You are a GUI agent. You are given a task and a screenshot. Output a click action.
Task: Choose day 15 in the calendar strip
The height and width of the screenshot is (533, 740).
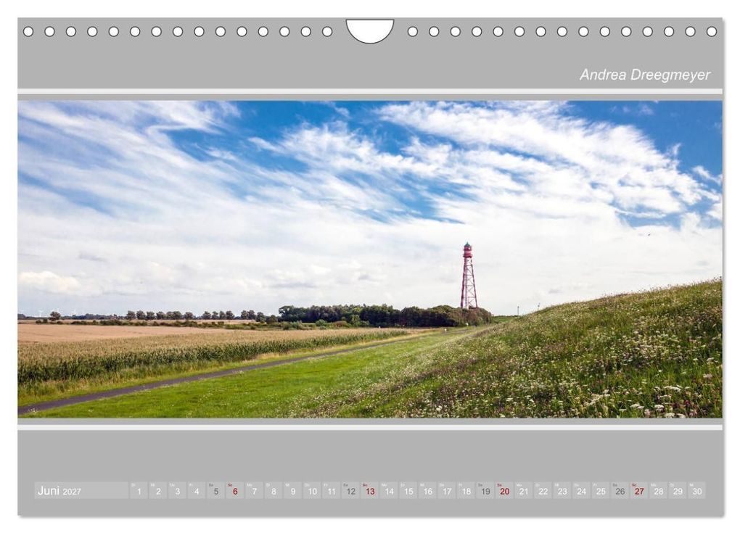point(408,490)
